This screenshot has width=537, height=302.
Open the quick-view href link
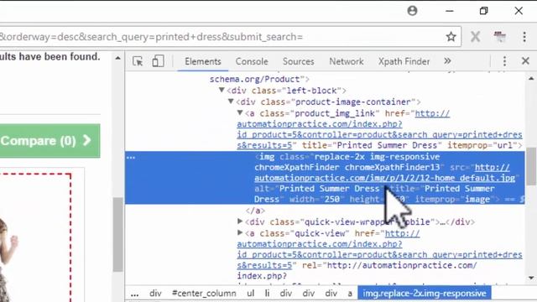[379, 249]
